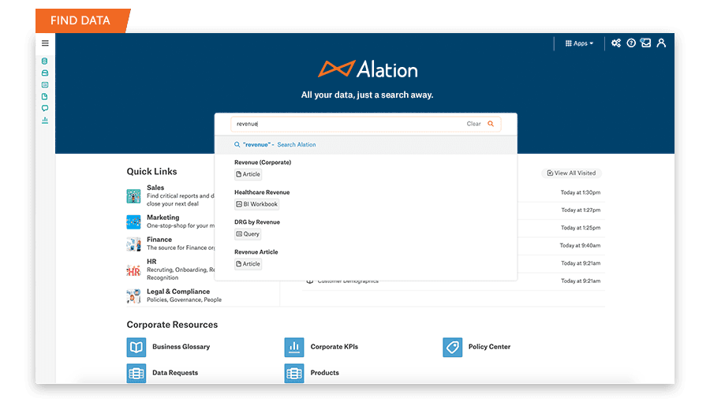Screen dimensions: 710x402
Task: Open the queries icon in sidebar
Action: (x=44, y=84)
